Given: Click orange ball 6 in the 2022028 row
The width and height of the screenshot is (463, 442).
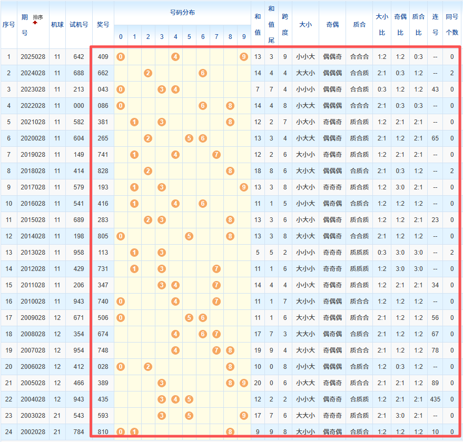Looking at the screenshot, I should click(x=203, y=105).
